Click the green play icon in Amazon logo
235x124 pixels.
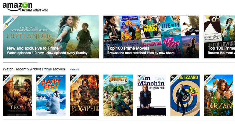coord(25,5)
